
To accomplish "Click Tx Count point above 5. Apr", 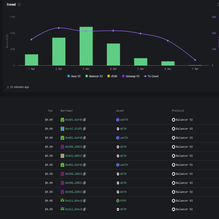I will coord(141,34).
